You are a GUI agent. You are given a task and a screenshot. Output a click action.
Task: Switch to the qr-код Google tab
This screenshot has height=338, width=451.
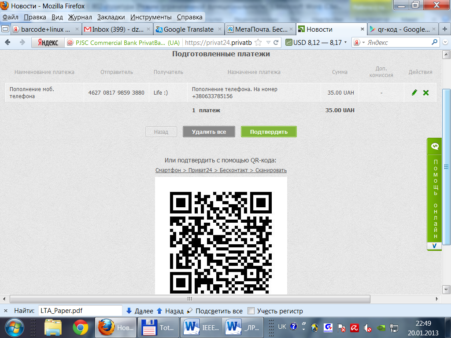[x=403, y=29]
